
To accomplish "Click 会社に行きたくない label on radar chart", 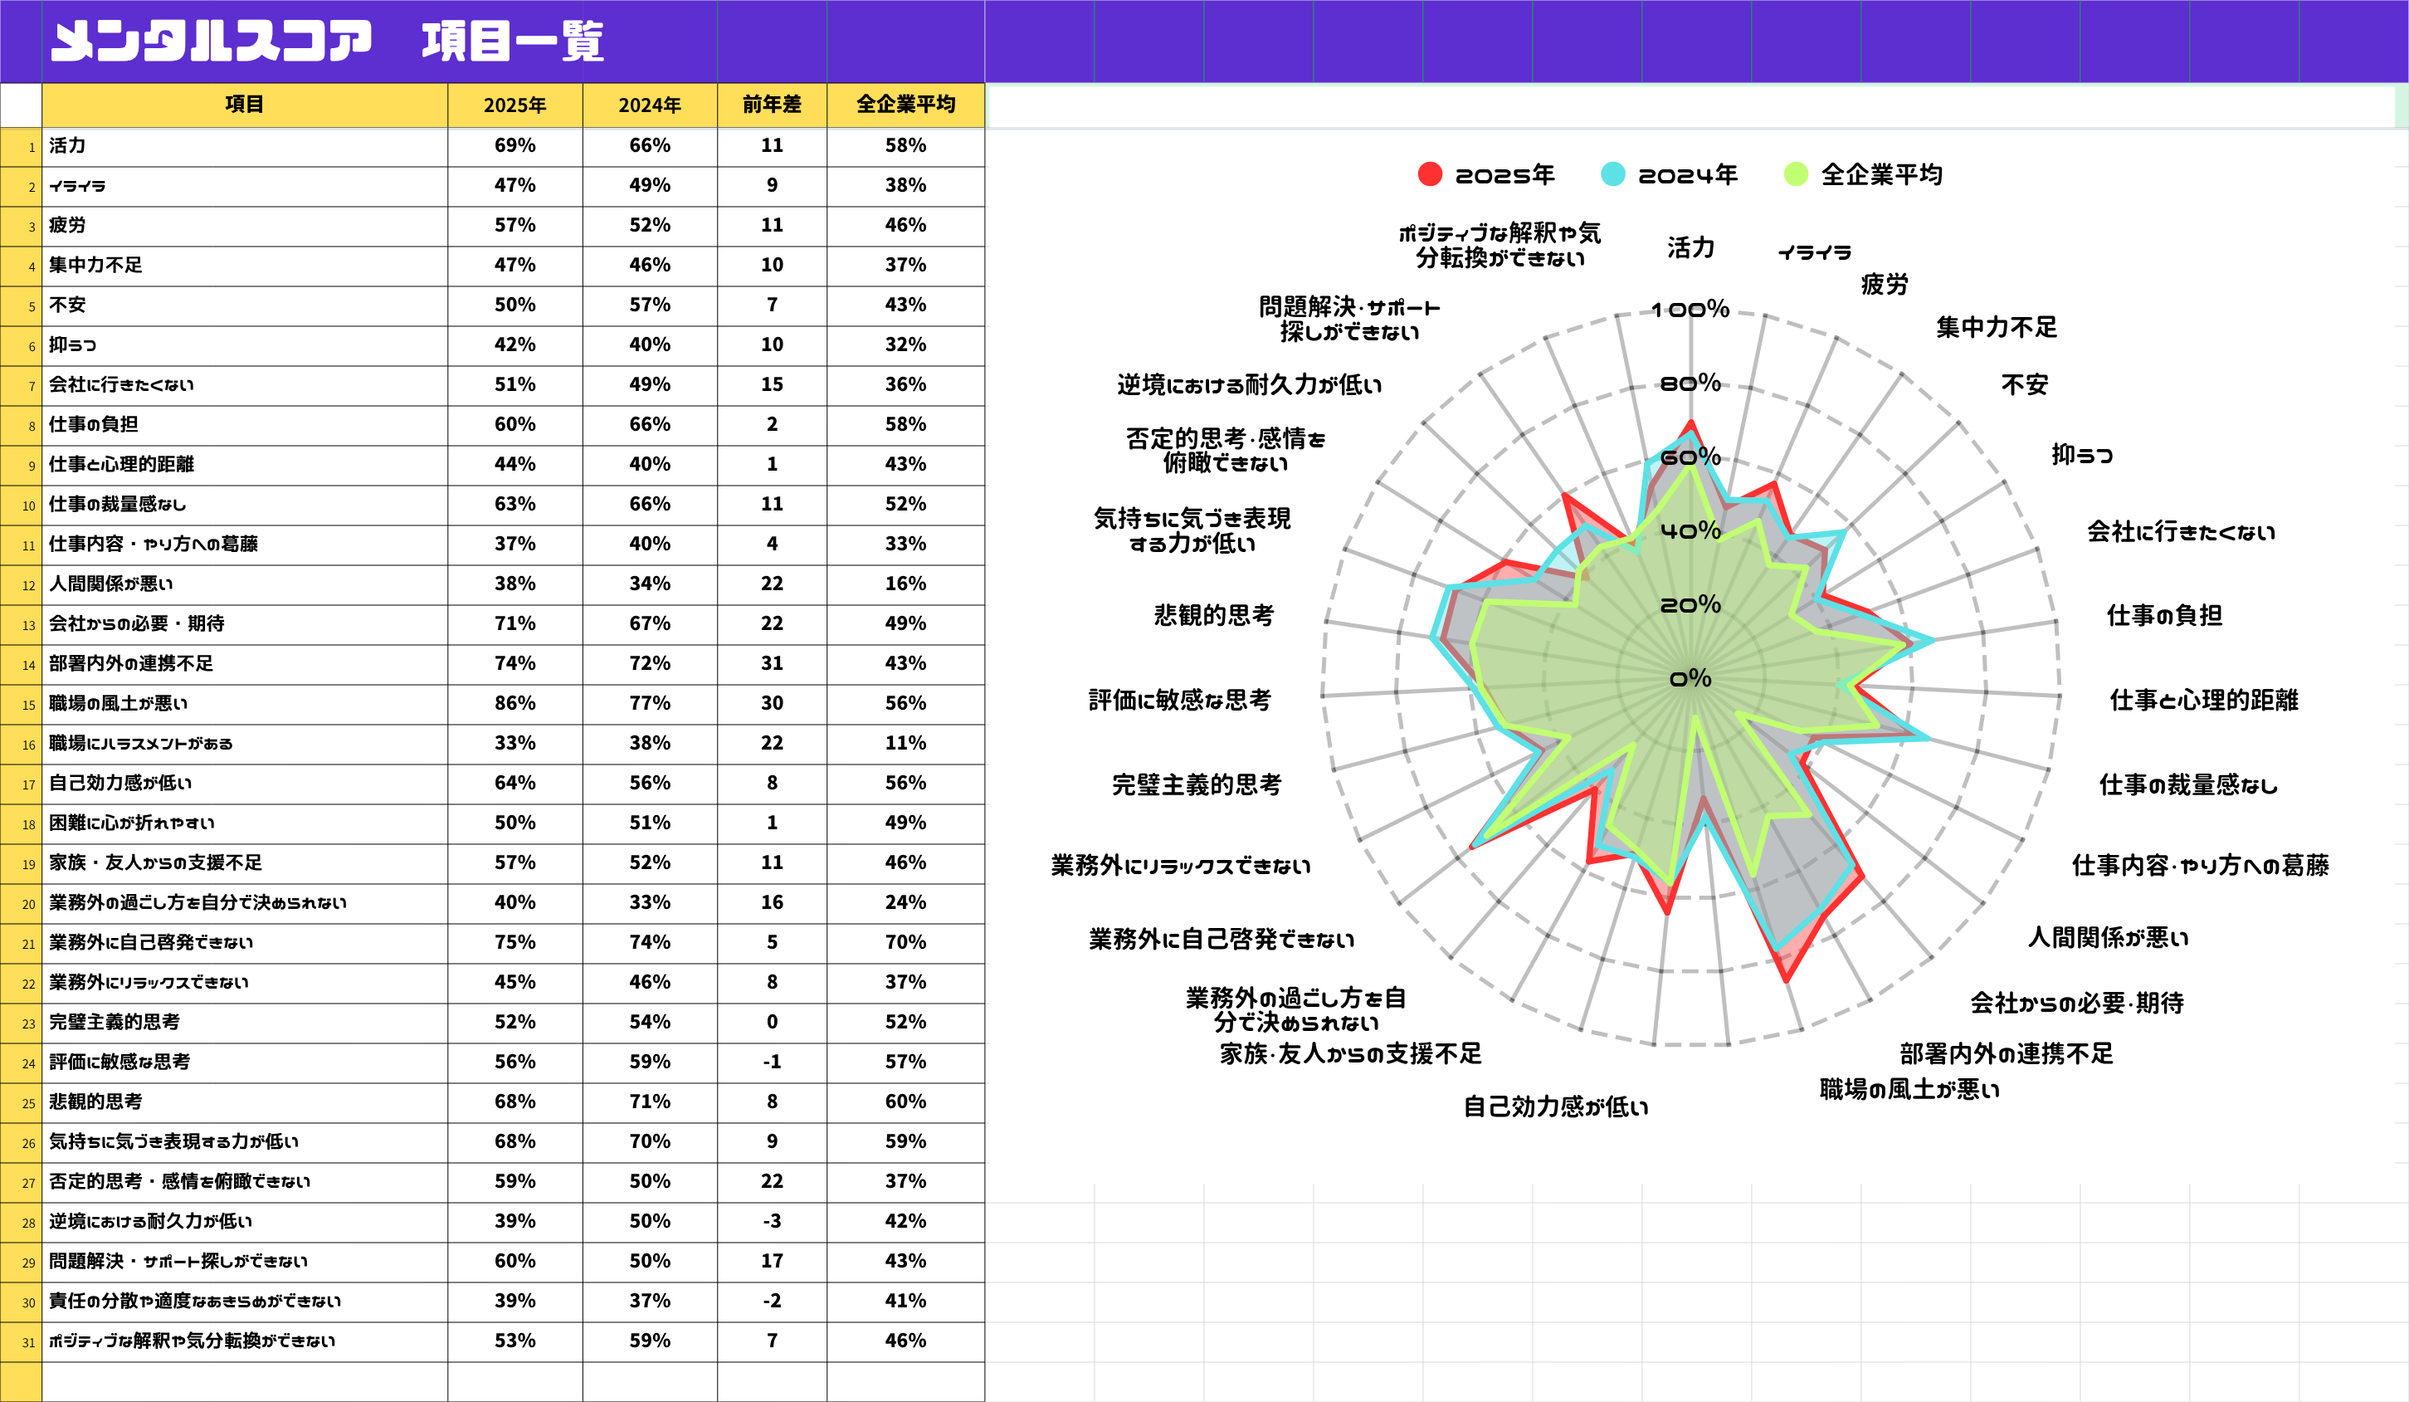I will point(2181,532).
